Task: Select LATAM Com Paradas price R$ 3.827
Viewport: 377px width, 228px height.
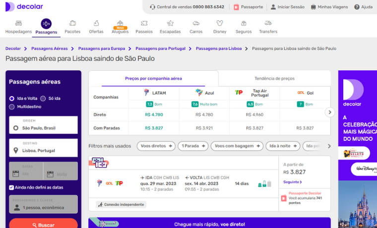Action: click(x=154, y=128)
